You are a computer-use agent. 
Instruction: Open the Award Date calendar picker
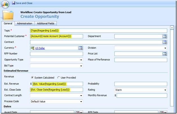[x=78, y=112]
